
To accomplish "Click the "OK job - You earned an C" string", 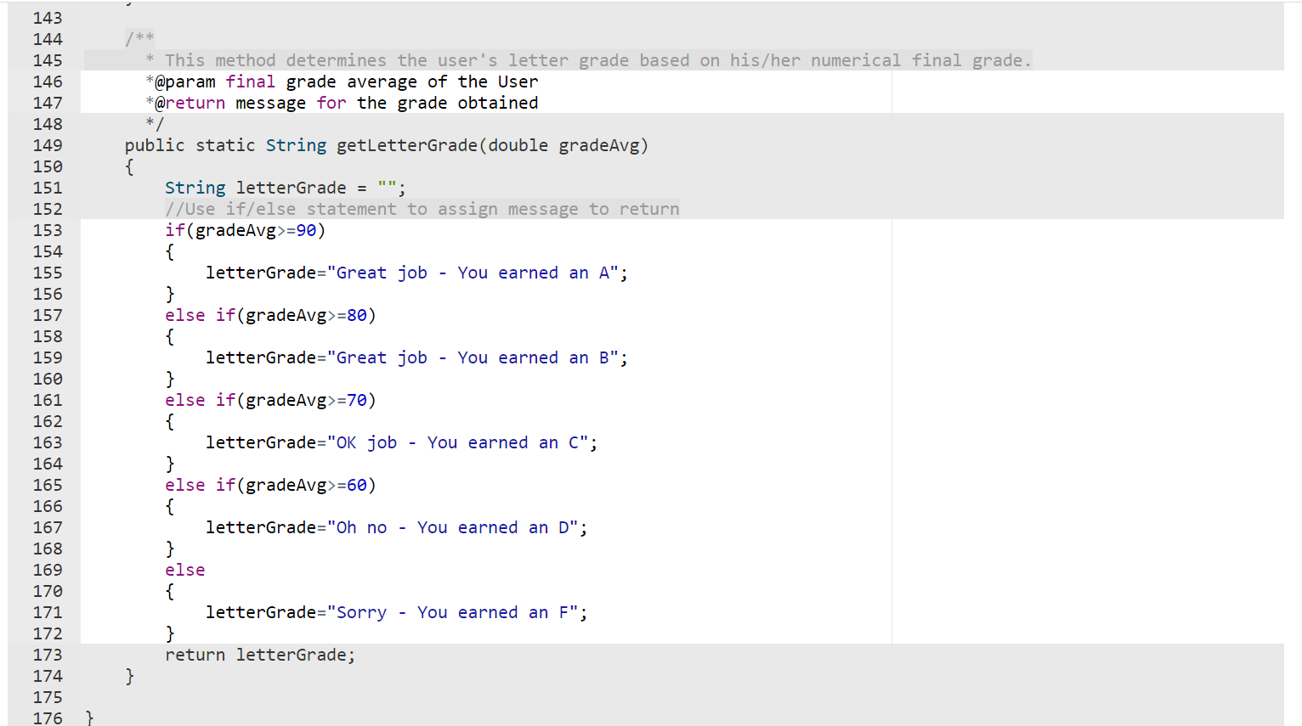I will [x=457, y=442].
